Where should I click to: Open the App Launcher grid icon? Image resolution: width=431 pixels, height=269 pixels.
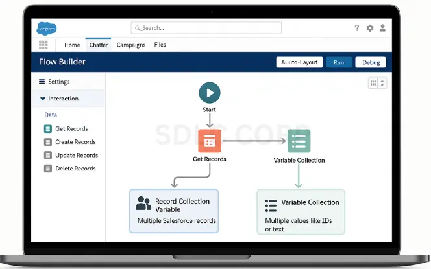43,45
